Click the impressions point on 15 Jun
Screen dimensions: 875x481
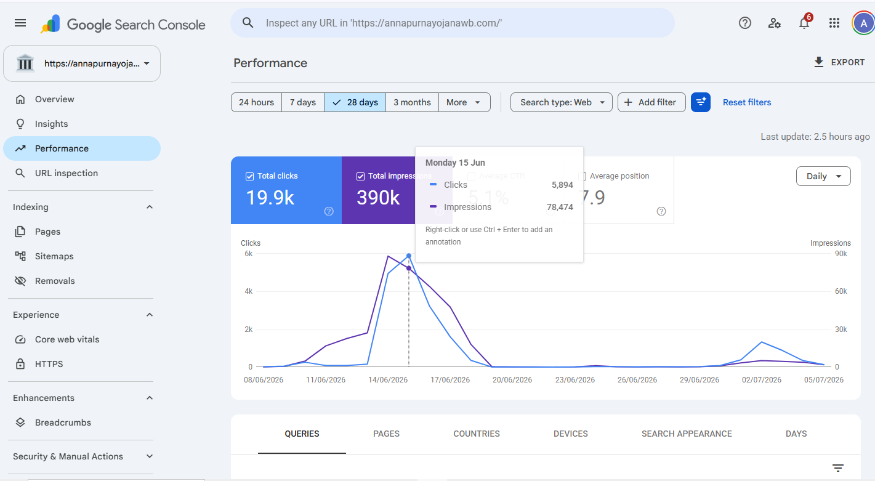409,269
